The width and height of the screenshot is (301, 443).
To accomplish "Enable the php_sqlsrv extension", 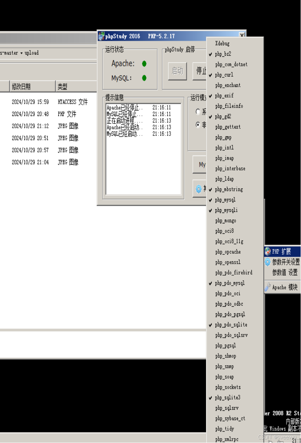I will point(235,408).
